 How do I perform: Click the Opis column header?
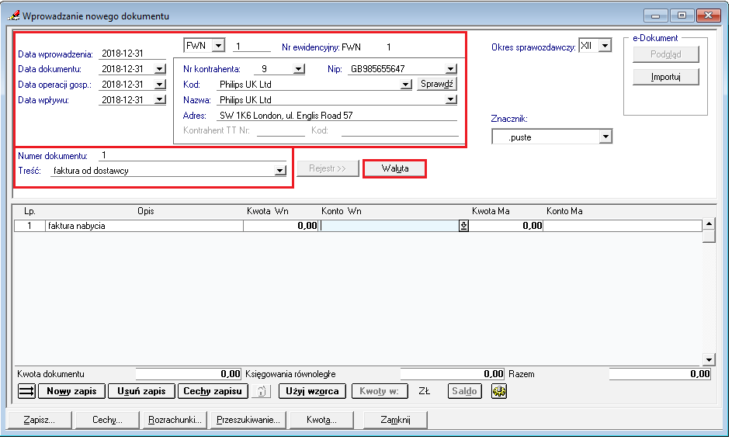pyautogui.click(x=146, y=211)
